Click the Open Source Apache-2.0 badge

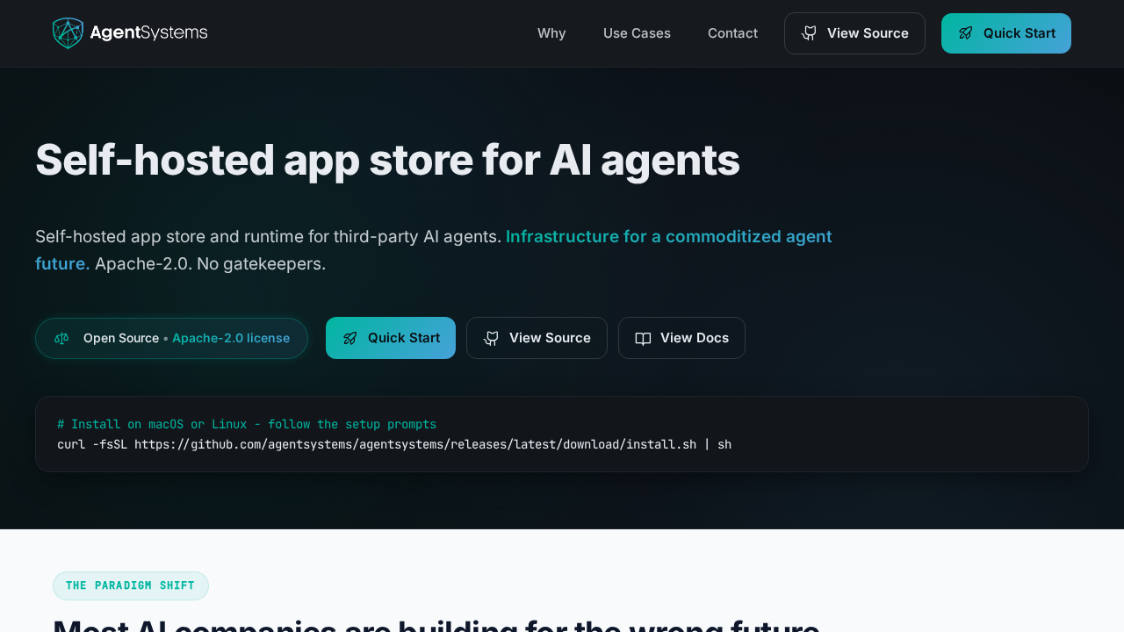click(171, 338)
